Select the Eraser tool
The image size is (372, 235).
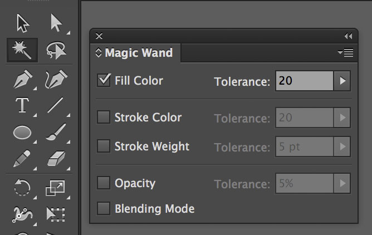pos(56,158)
